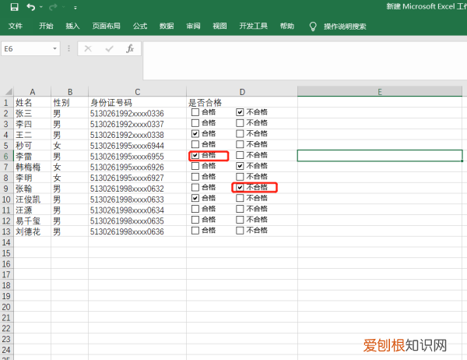This screenshot has height=360, width=467.
Task: Click the 是否合格 header cell
Action: 242,103
